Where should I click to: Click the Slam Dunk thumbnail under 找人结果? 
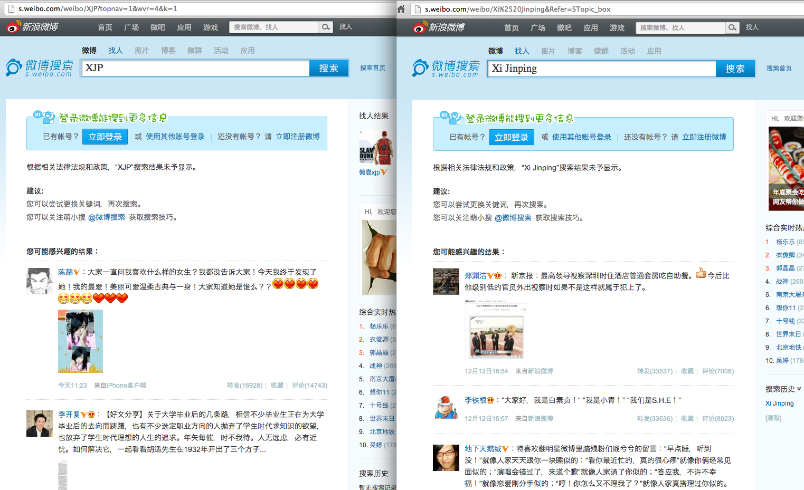click(376, 147)
